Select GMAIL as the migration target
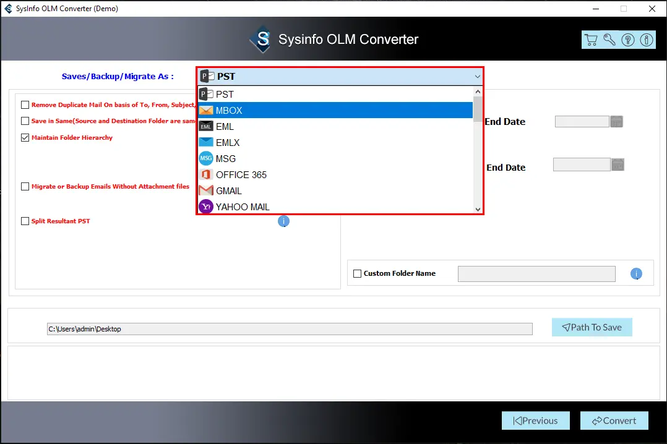This screenshot has height=444, width=667. [x=335, y=191]
